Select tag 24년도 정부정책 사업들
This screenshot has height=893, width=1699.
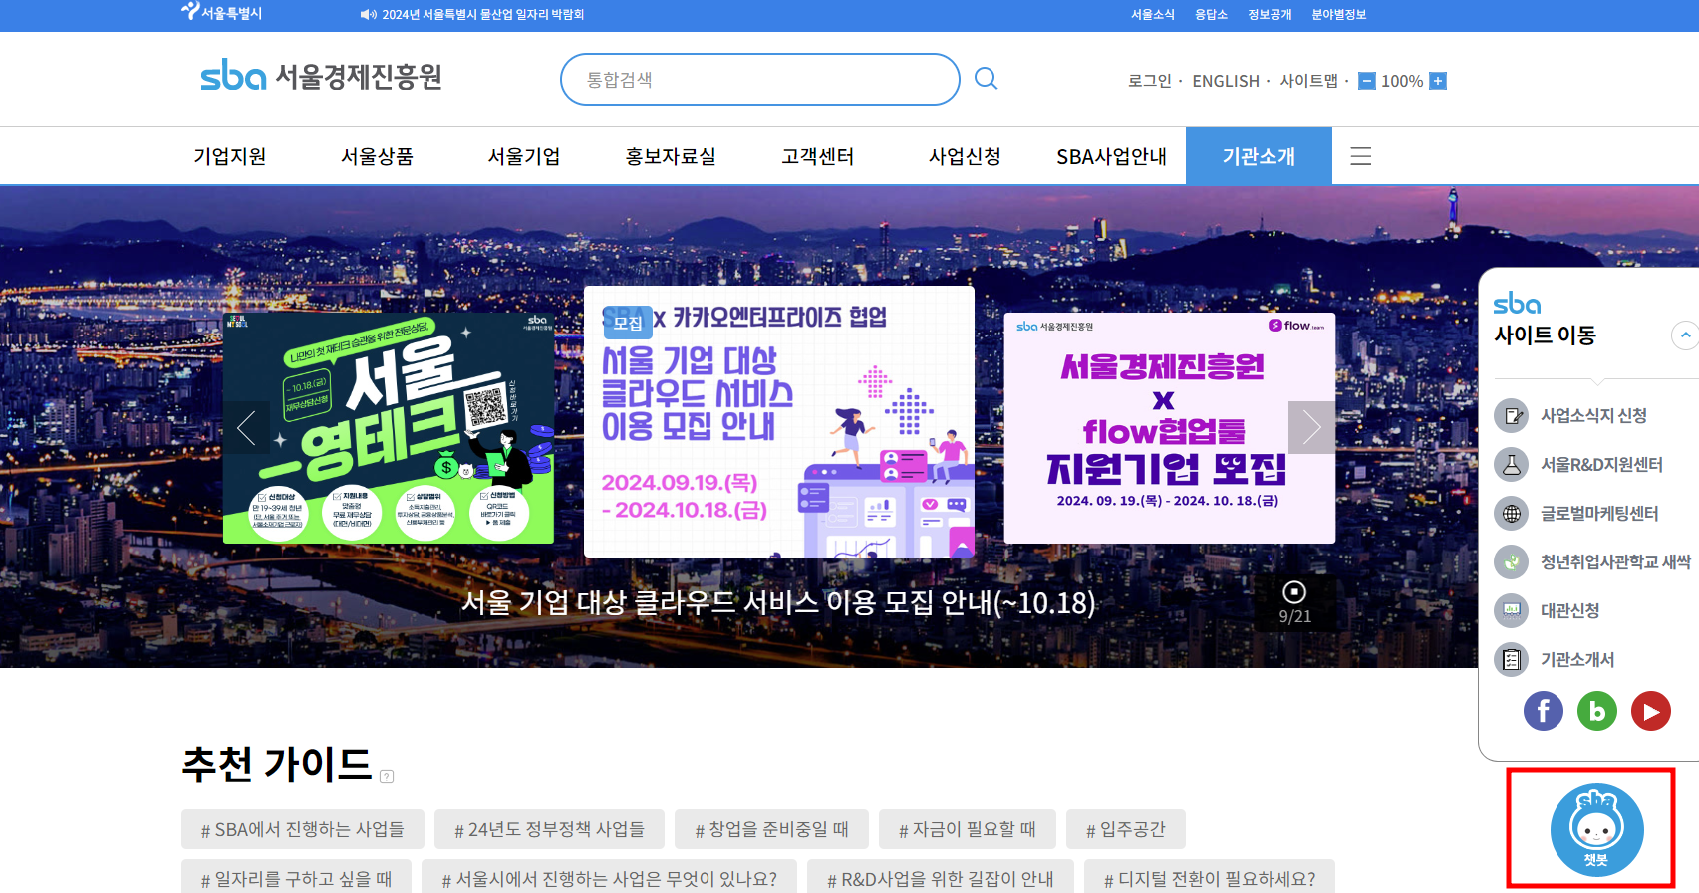[550, 829]
